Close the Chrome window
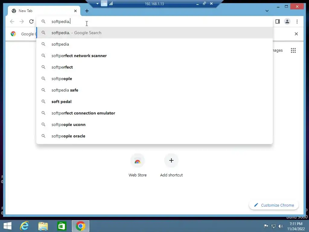Screen dimensions: 309x232 (x=297, y=7)
